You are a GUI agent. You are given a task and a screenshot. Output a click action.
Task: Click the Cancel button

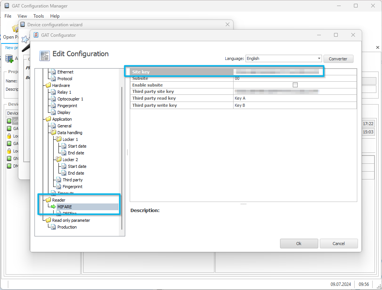[x=339, y=244]
